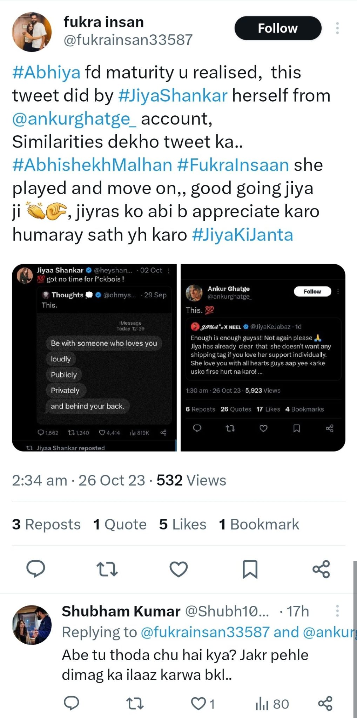View the 1 Quote tweet

(120, 524)
